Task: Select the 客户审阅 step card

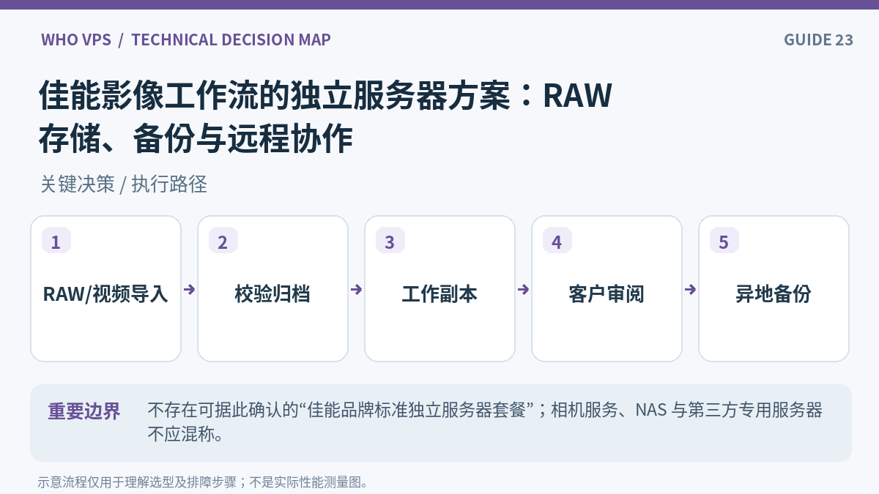Action: [607, 288]
